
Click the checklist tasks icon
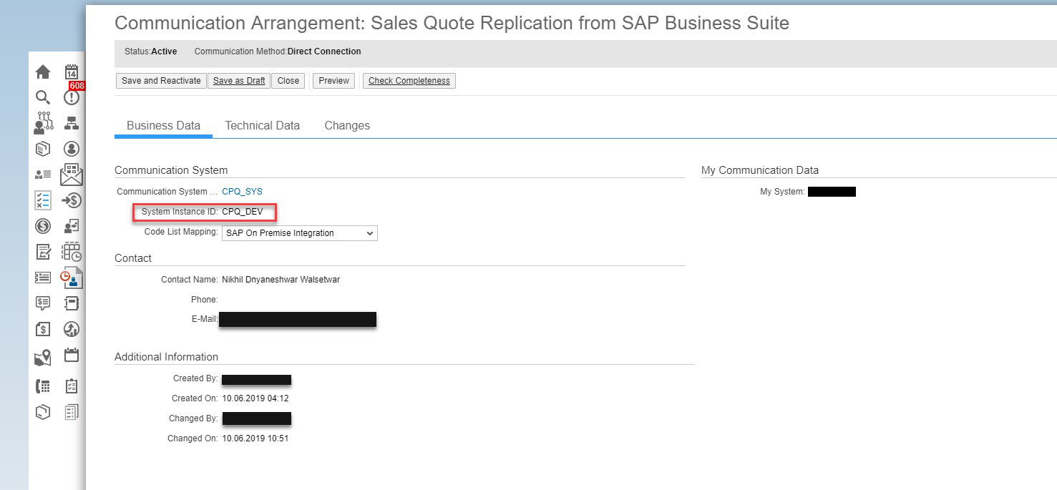coord(42,200)
